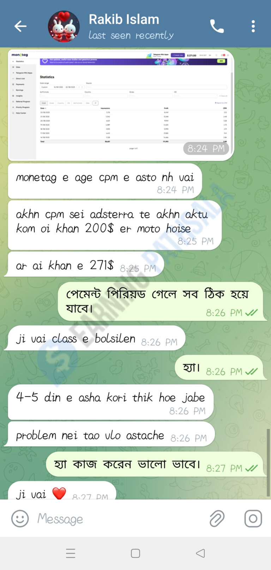Tap the Android back triangle navigation button
This screenshot has height=570, width=271.
click(x=200, y=553)
